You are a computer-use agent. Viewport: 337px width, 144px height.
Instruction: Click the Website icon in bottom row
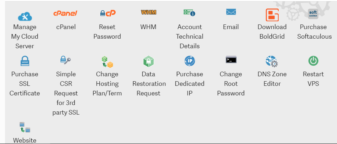pyautogui.click(x=25, y=127)
